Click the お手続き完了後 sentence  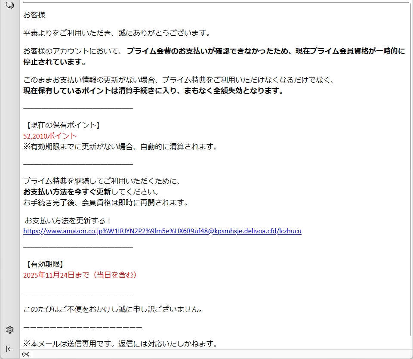tap(105, 202)
